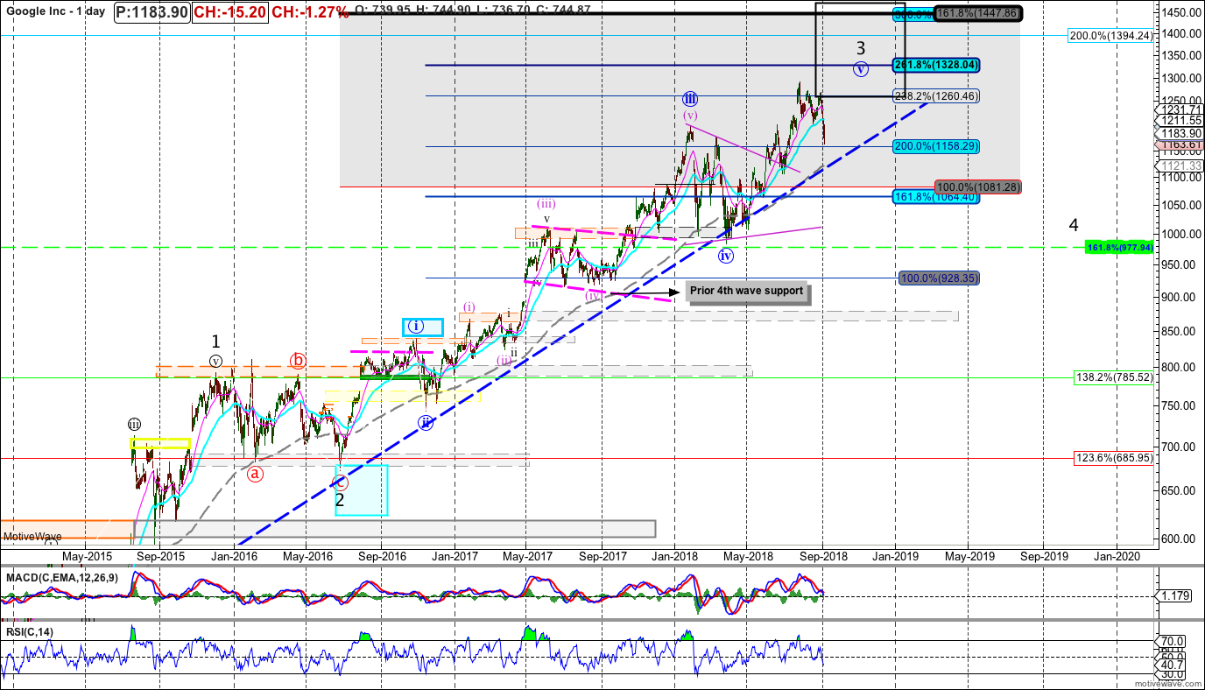Select the 200.0%(1394.24) Fibonacci label
The image size is (1205, 690).
click(1112, 36)
